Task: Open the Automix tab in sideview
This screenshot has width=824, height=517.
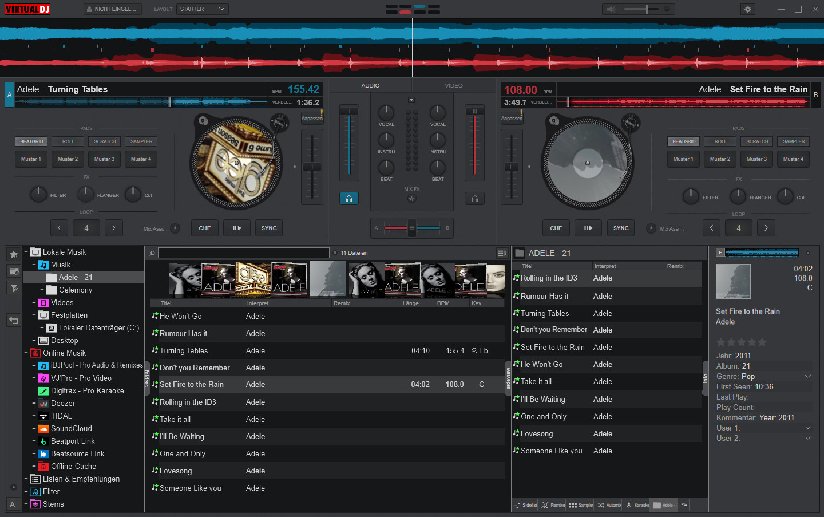Action: point(609,505)
